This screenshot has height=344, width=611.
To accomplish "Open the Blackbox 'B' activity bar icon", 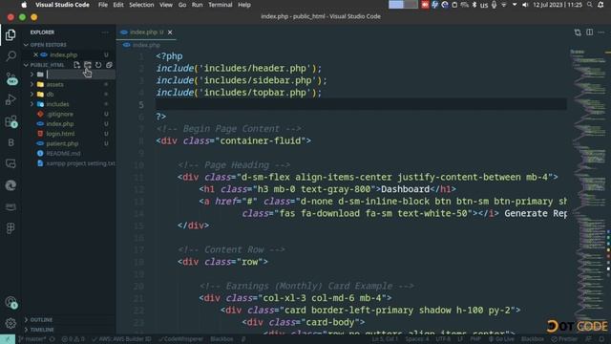I will pos(11,142).
